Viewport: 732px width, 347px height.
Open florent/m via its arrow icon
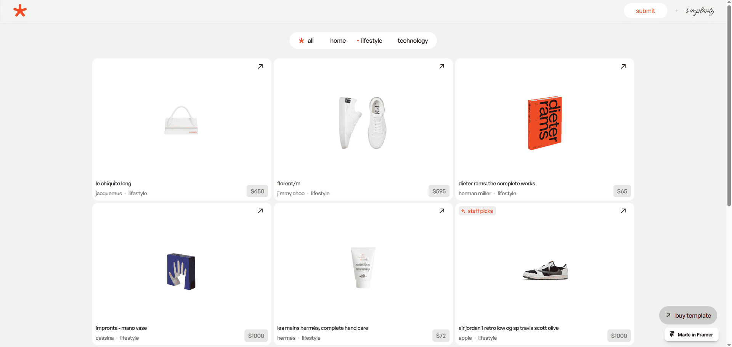(442, 66)
